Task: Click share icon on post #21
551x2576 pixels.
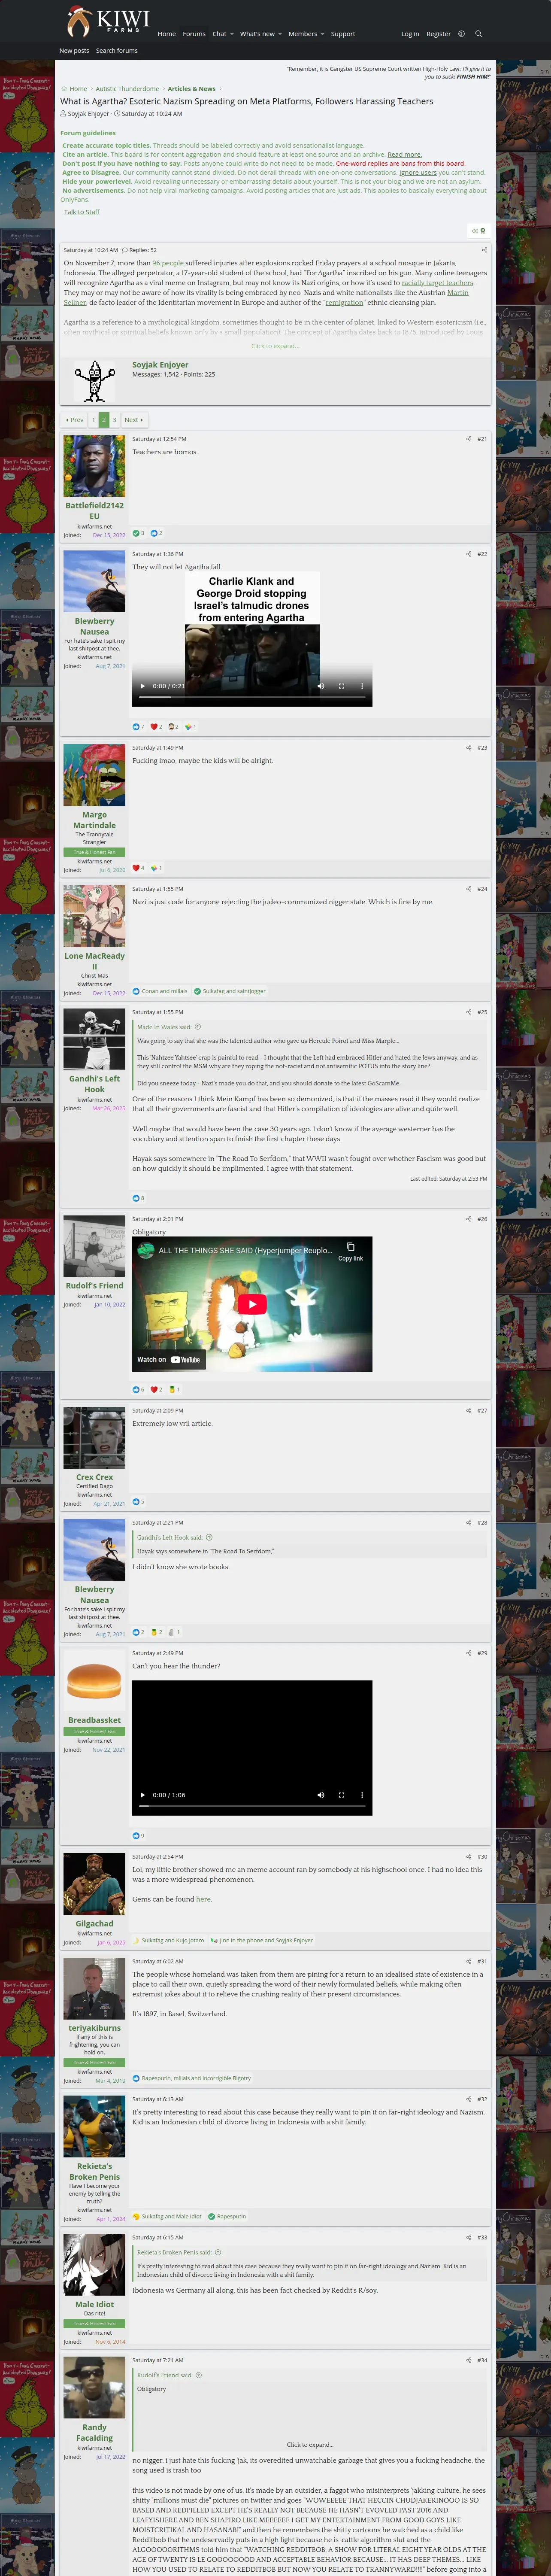Action: coord(468,439)
